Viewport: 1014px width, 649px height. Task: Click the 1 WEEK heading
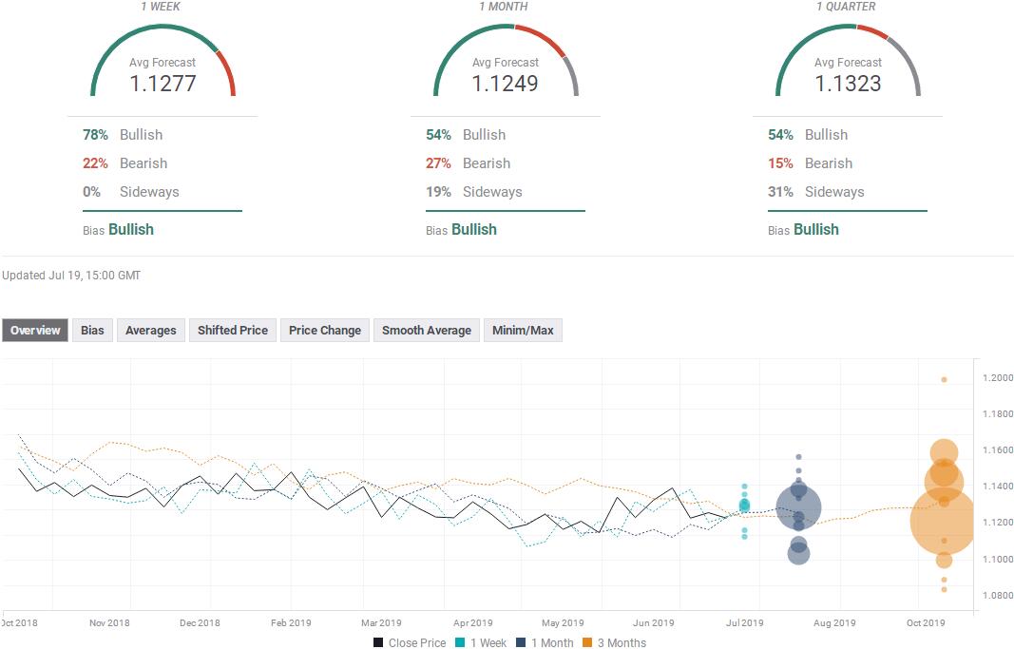tap(161, 7)
